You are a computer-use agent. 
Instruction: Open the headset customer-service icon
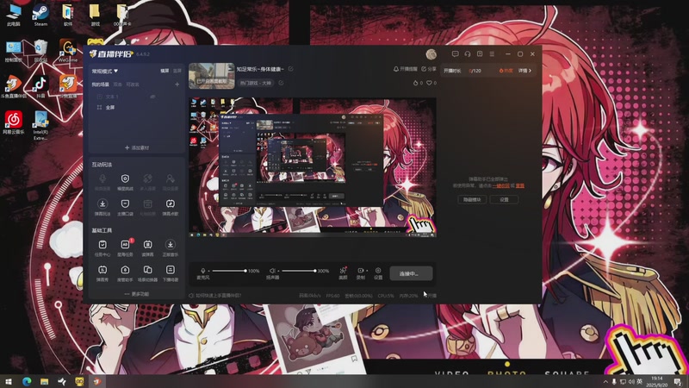pyautogui.click(x=468, y=54)
